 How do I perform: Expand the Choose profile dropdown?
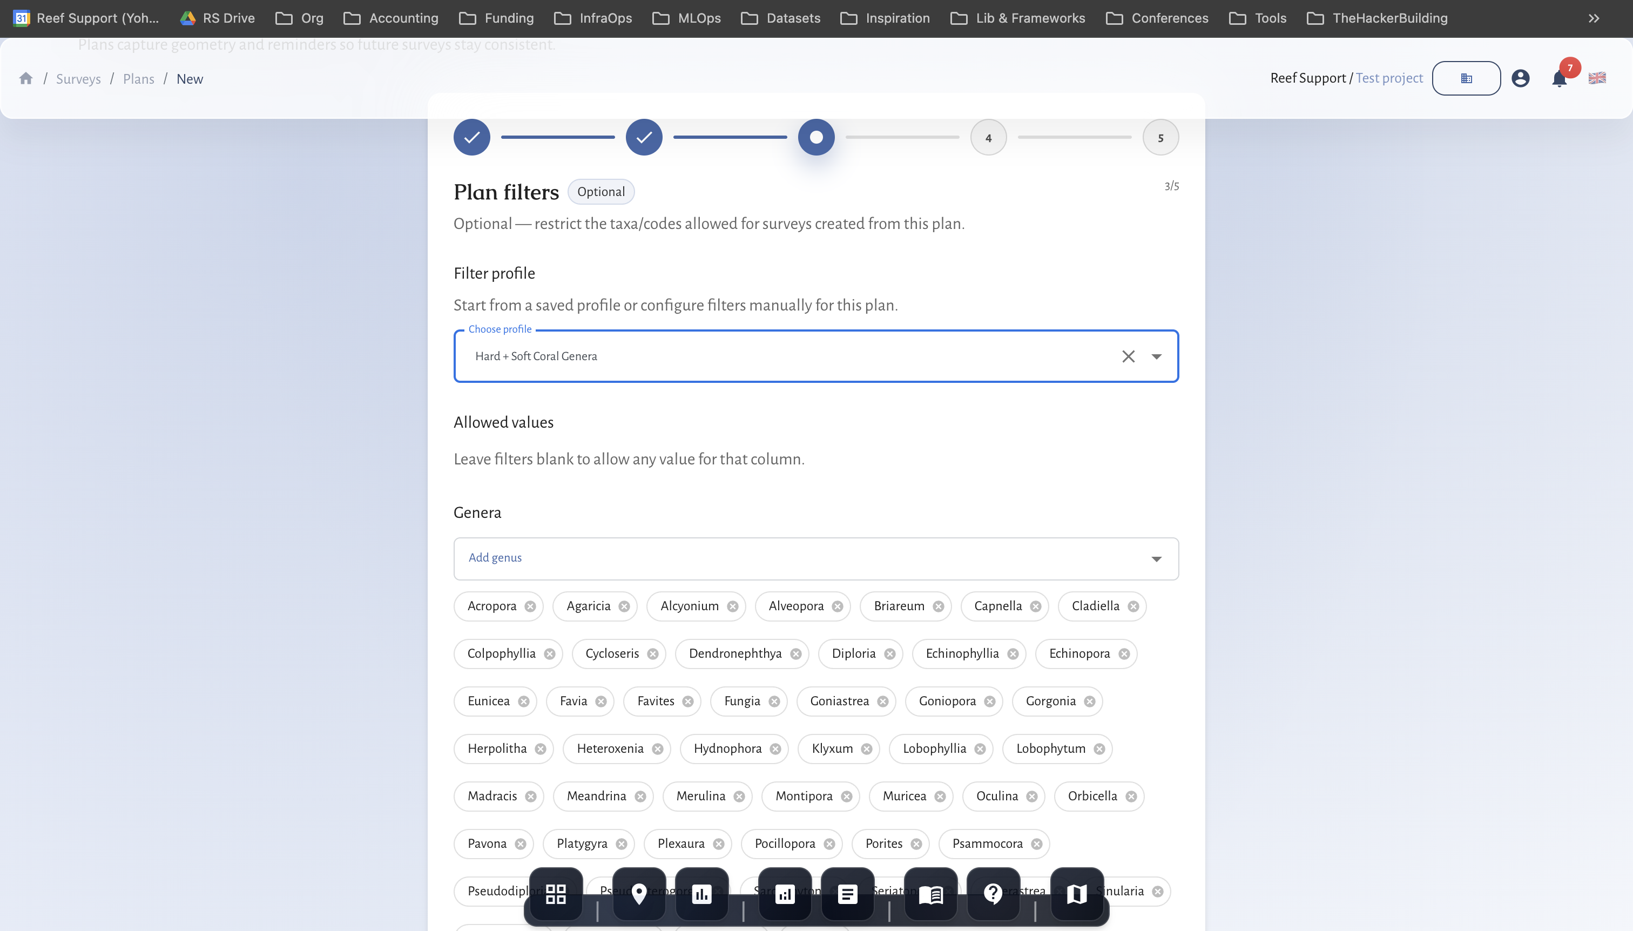click(x=1156, y=356)
